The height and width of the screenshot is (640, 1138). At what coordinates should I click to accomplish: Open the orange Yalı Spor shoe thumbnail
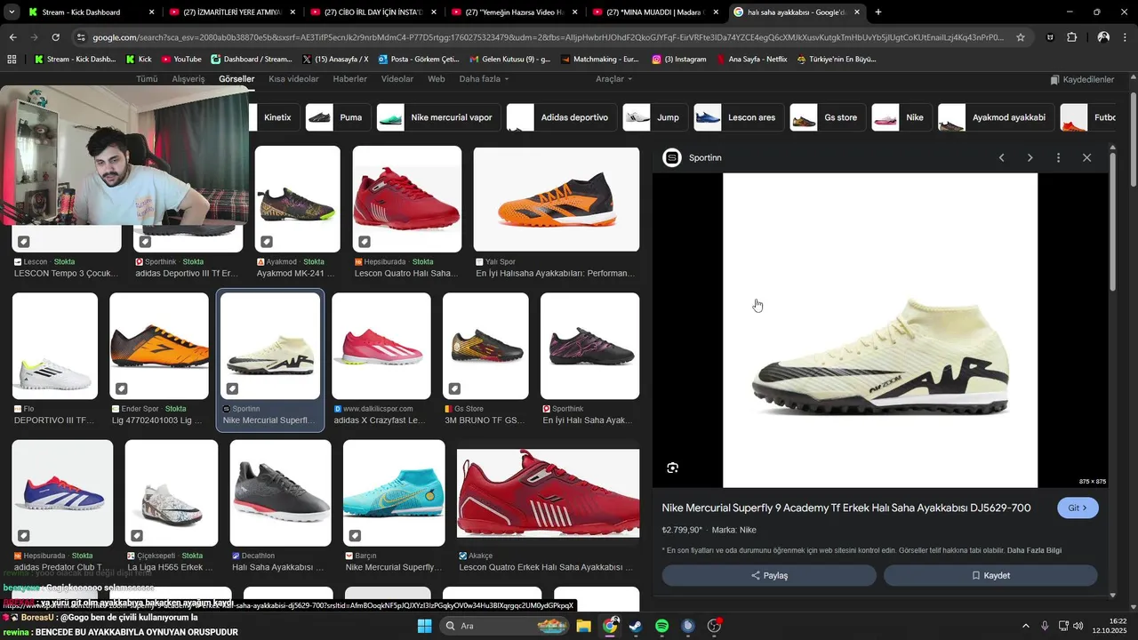click(x=556, y=199)
